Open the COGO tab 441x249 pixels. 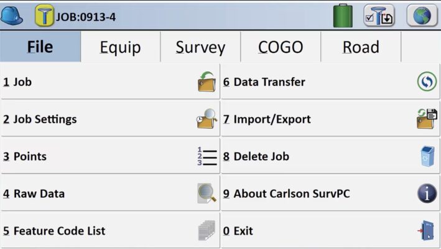(x=281, y=47)
